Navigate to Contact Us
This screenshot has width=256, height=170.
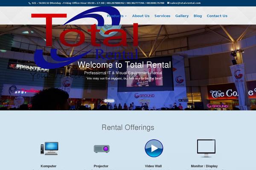pos(217,16)
